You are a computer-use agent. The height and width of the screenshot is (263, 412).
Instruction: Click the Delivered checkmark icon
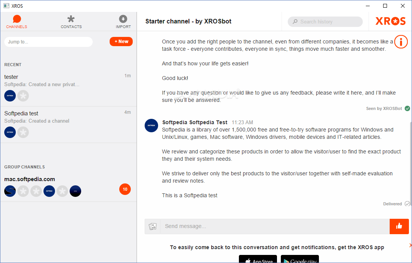point(407,204)
